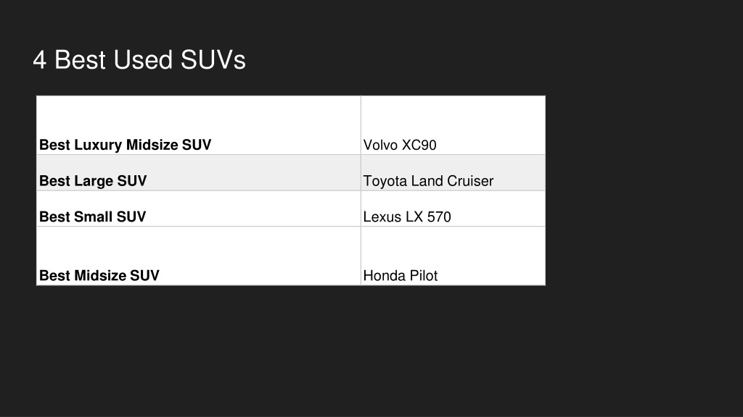Click the "Best Small SUV" row label

coord(92,216)
